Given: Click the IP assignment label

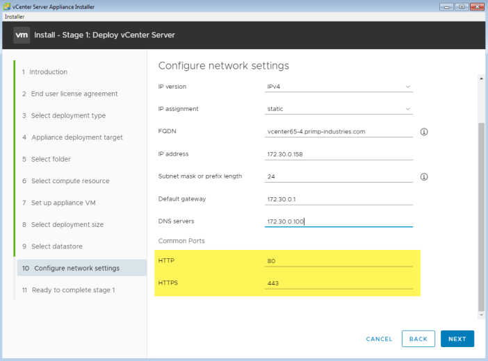Looking at the screenshot, I should pos(179,109).
